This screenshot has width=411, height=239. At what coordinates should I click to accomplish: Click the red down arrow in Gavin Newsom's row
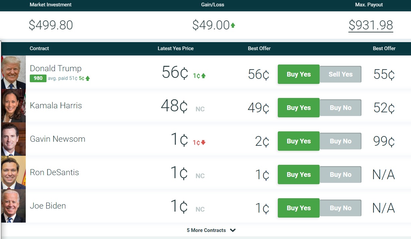[x=203, y=142]
